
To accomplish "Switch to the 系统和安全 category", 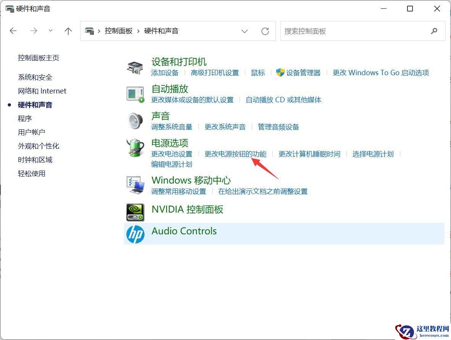I will click(x=35, y=77).
